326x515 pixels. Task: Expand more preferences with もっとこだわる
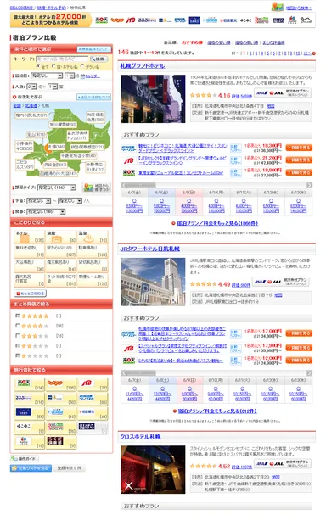pyautogui.click(x=31, y=294)
